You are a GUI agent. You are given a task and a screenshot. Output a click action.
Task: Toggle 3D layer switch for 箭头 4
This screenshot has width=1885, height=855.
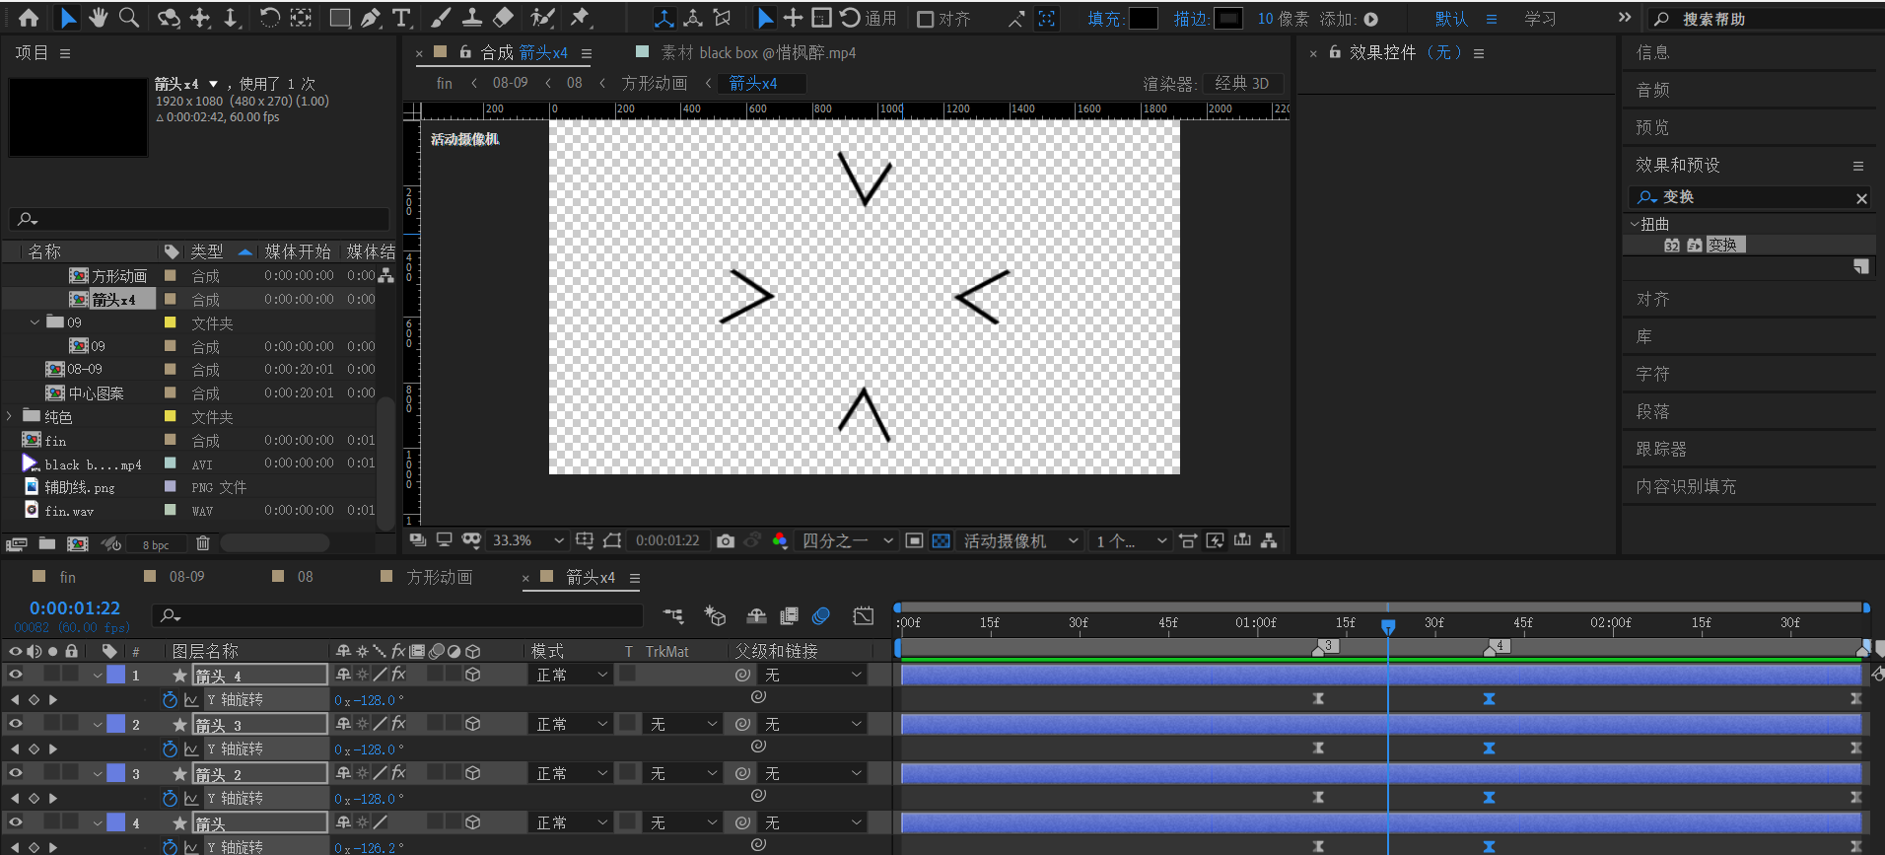[x=473, y=675]
